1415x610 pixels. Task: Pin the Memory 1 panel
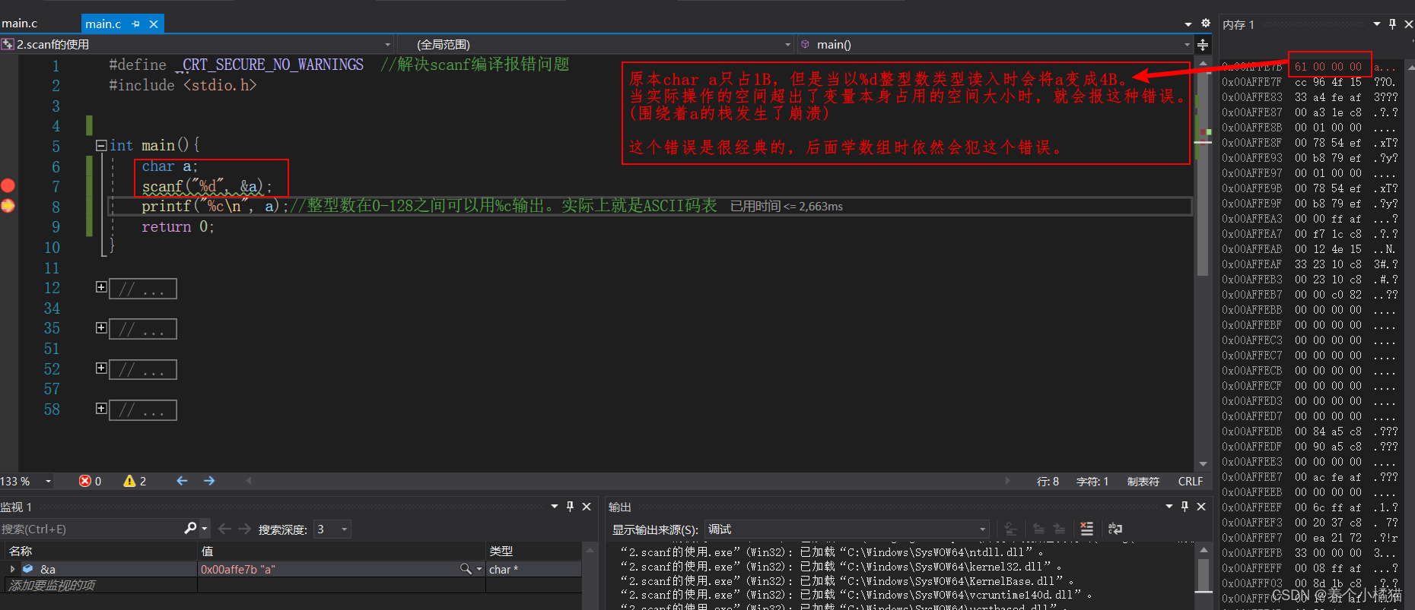click(x=1392, y=24)
